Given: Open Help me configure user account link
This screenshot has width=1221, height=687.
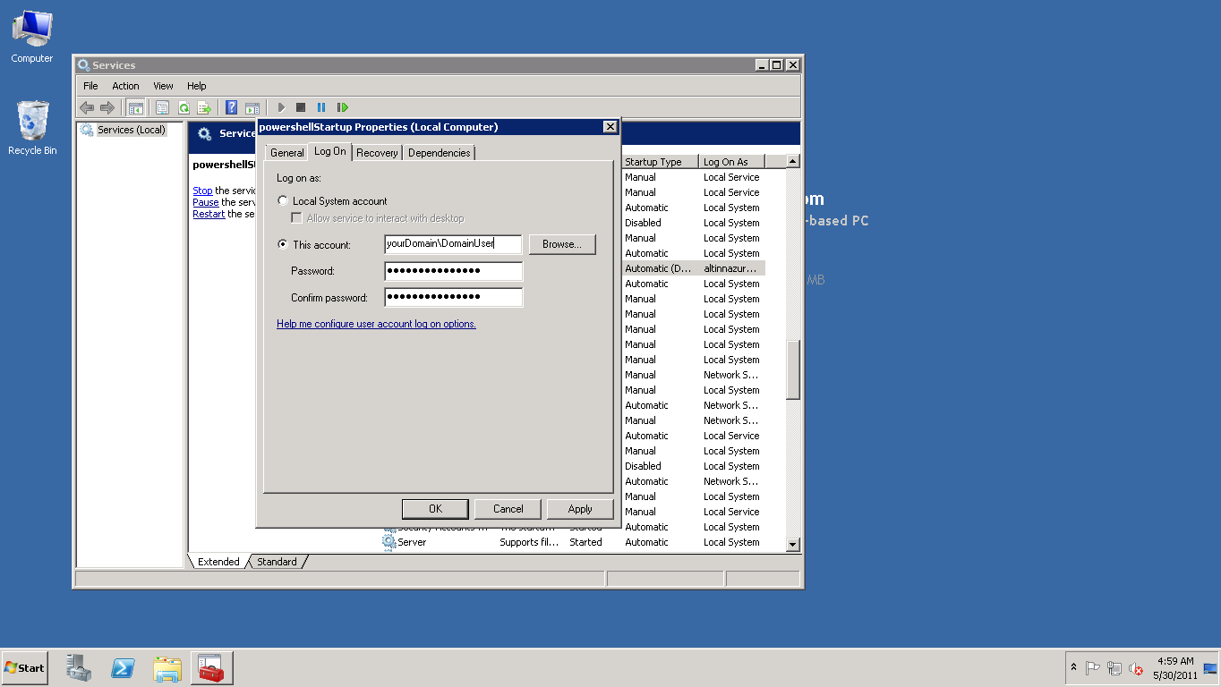Looking at the screenshot, I should (x=376, y=324).
